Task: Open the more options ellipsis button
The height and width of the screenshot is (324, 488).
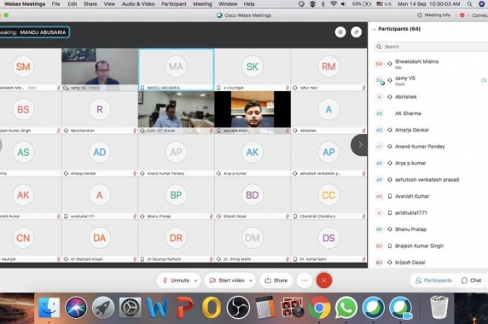Action: (305, 281)
